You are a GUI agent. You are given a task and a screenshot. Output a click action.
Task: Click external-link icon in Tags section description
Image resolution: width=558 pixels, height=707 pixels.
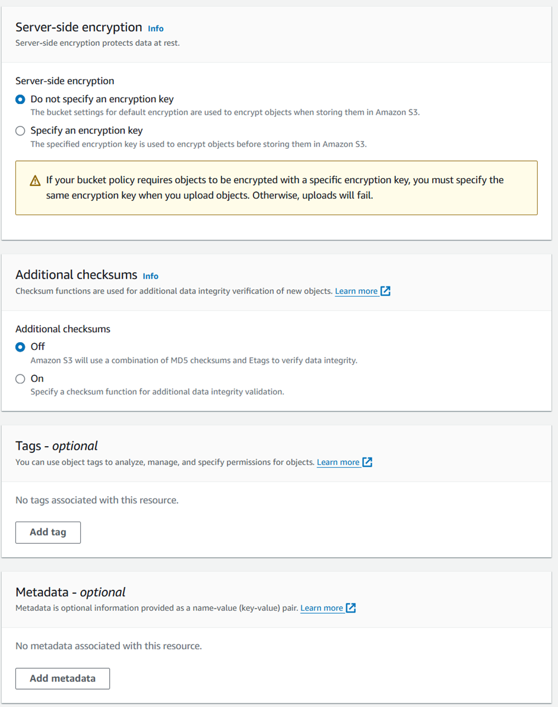pyautogui.click(x=367, y=462)
